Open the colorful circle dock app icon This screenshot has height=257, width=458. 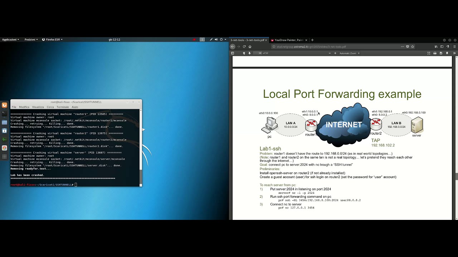point(4,148)
